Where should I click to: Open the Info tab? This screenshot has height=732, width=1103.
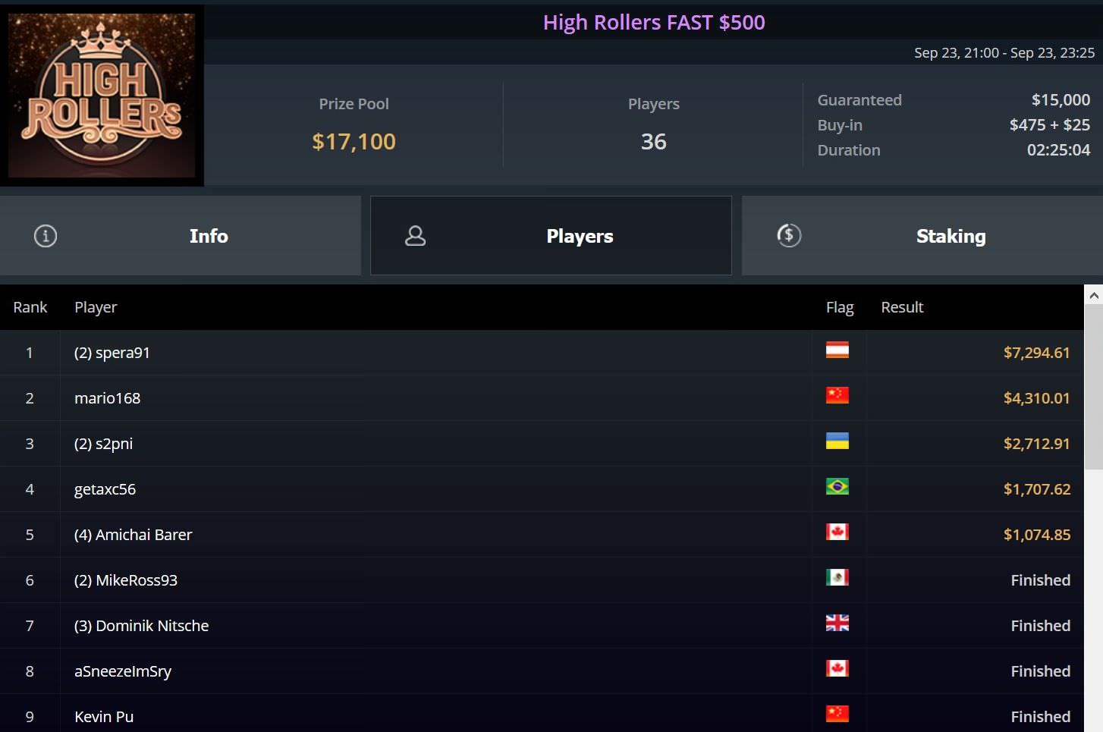[181, 236]
